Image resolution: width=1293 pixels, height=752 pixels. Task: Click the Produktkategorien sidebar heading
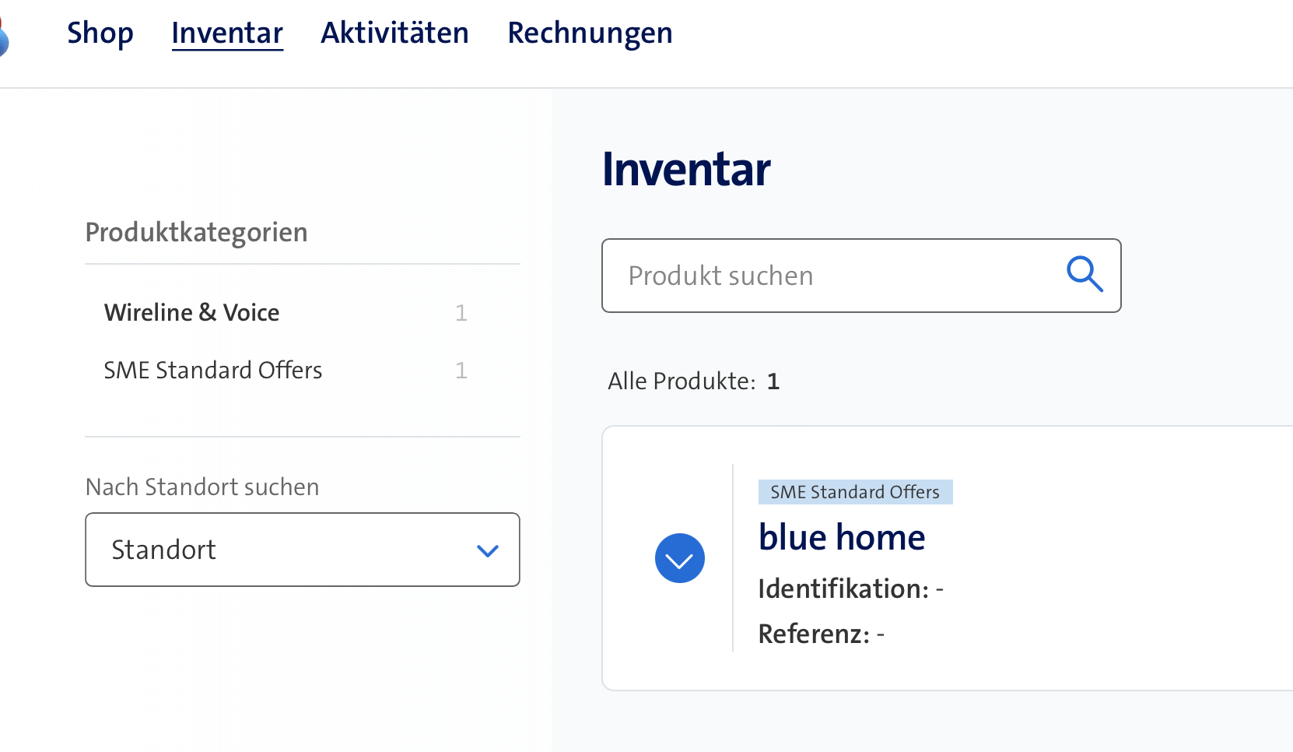coord(196,232)
